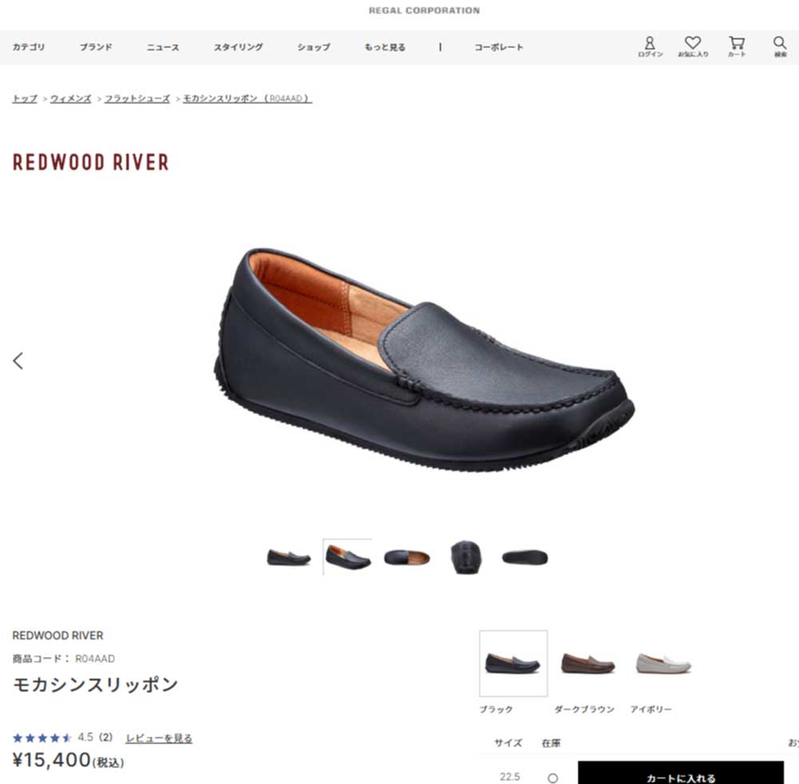799x784 pixels.
Task: Click the Redwood River brand logo
Action: [91, 162]
